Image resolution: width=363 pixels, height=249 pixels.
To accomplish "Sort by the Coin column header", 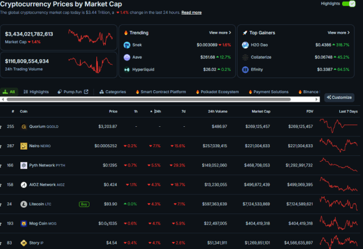I will coord(24,112).
